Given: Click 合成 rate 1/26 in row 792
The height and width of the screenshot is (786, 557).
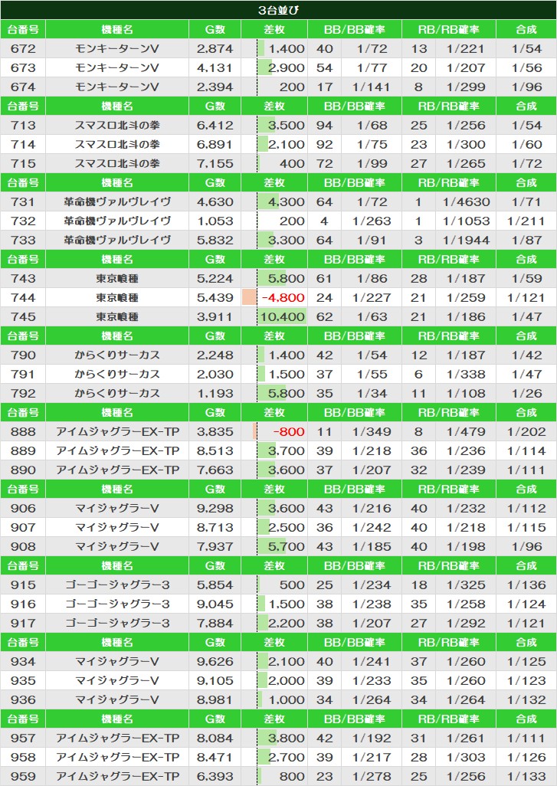Looking at the screenshot, I should pyautogui.click(x=526, y=394).
